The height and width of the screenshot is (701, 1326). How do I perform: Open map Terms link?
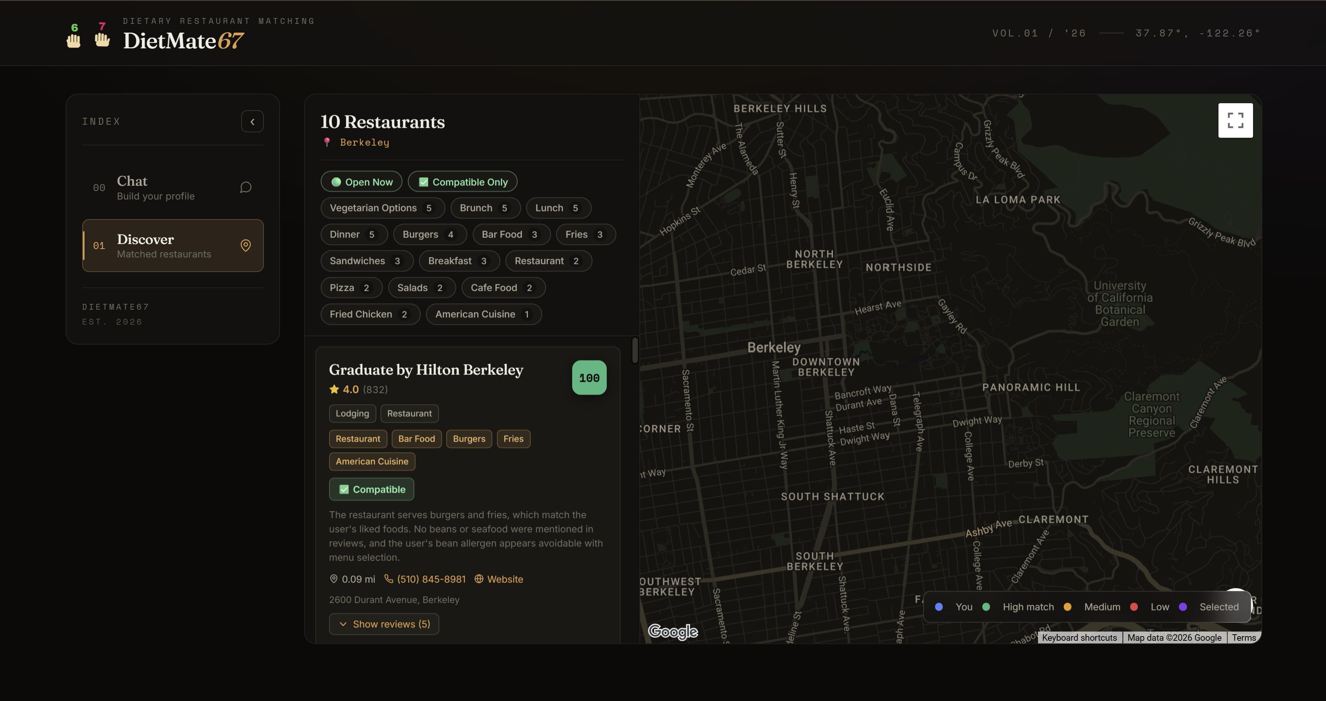[x=1244, y=638]
